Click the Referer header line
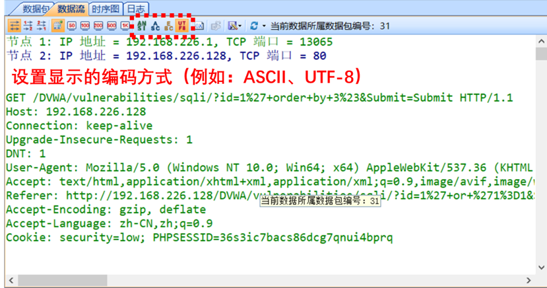Viewport: 547px width, 288px height. point(270,196)
